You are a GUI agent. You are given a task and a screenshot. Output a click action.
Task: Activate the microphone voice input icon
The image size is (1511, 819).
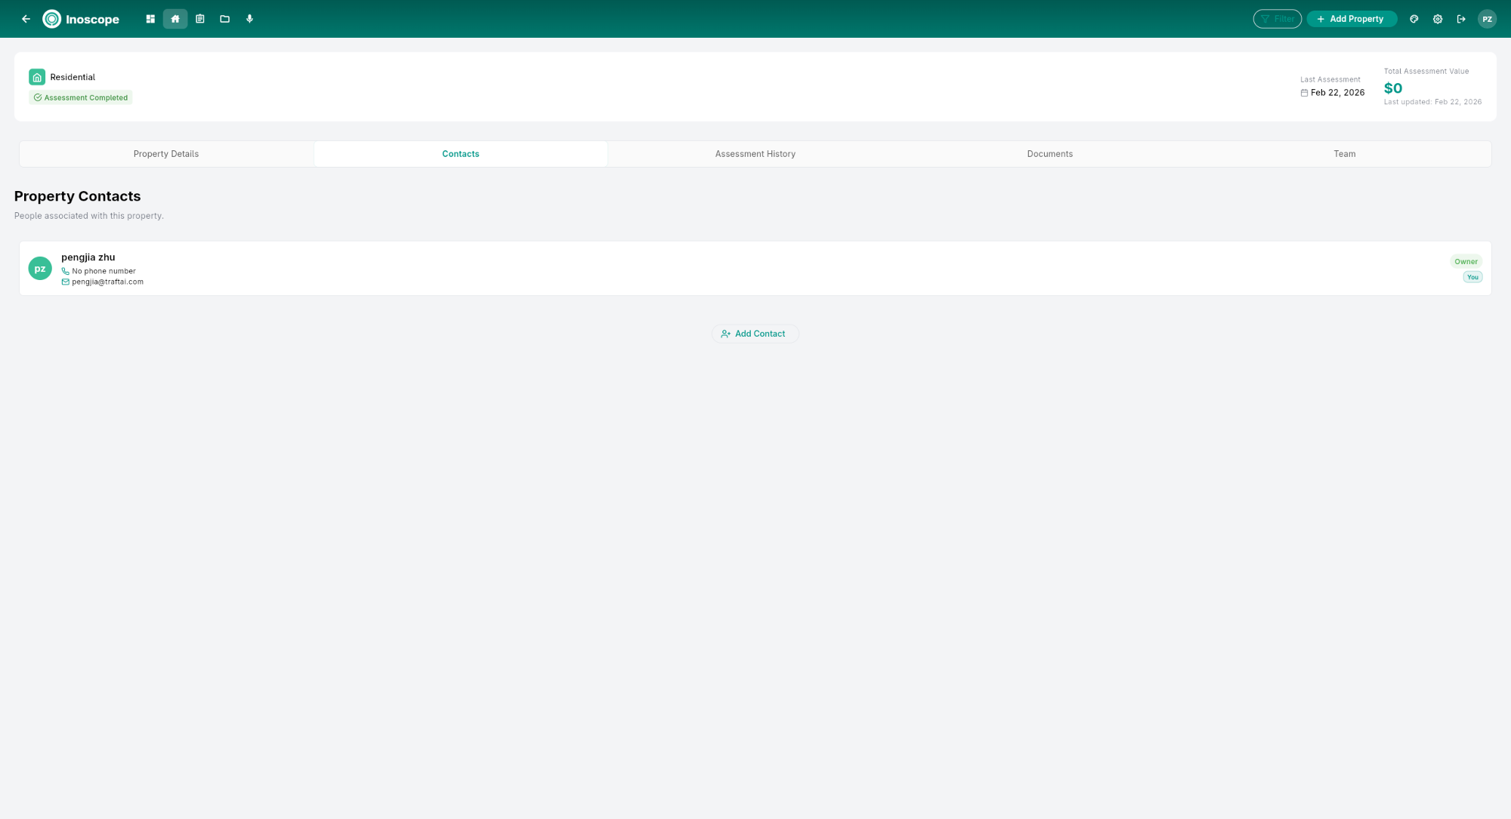pos(249,19)
